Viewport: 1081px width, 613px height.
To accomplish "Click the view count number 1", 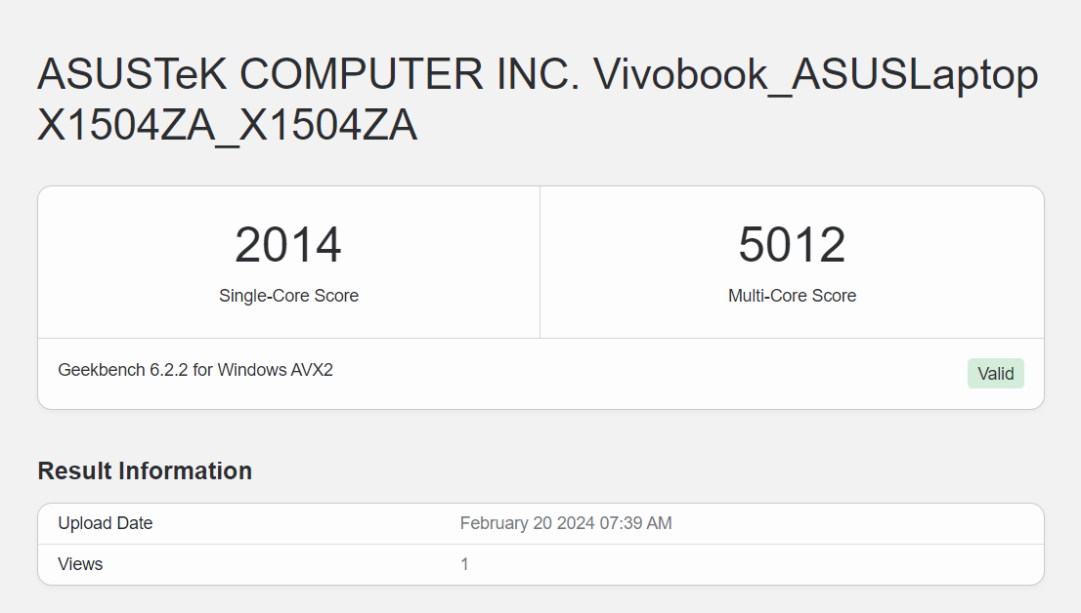I will (465, 564).
